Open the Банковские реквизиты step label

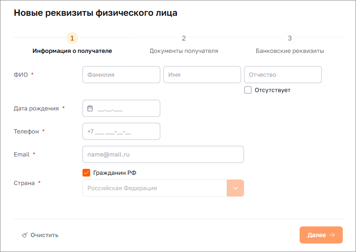coord(290,51)
